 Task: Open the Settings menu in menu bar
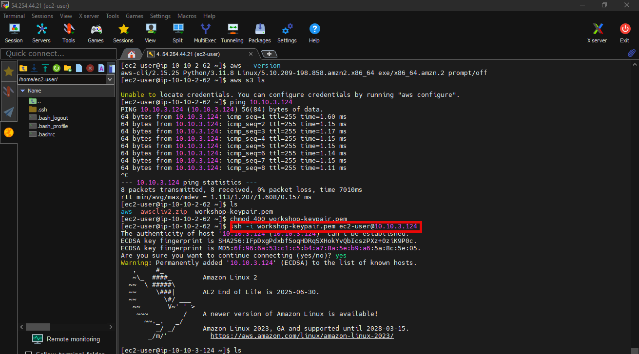(160, 16)
